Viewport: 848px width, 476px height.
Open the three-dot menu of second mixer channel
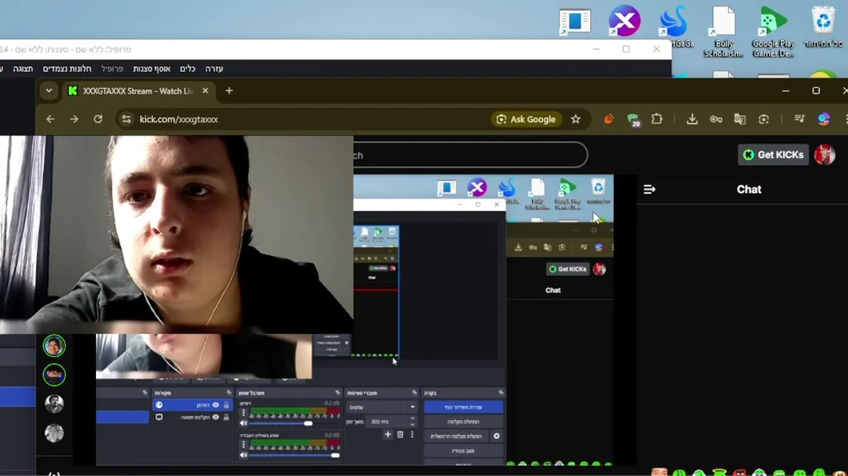[x=244, y=444]
